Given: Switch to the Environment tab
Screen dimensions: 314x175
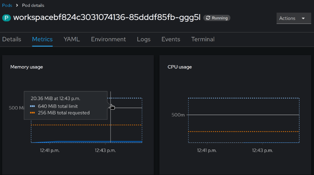Looking at the screenshot, I should 108,39.
